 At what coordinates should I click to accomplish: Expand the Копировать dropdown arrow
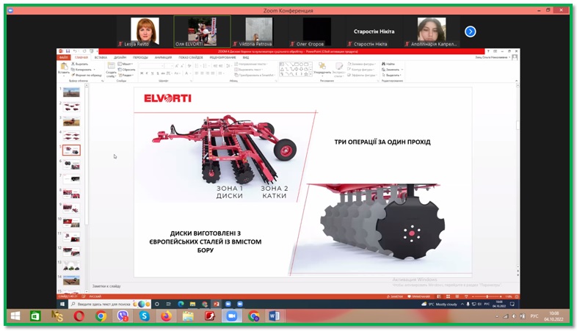94,70
